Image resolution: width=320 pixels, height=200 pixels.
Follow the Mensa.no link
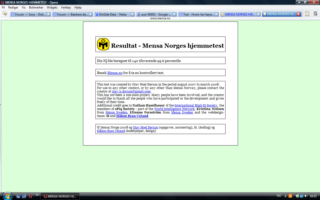(115, 73)
